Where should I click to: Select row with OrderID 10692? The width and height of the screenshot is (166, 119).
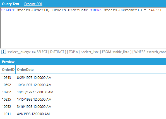[83, 85]
